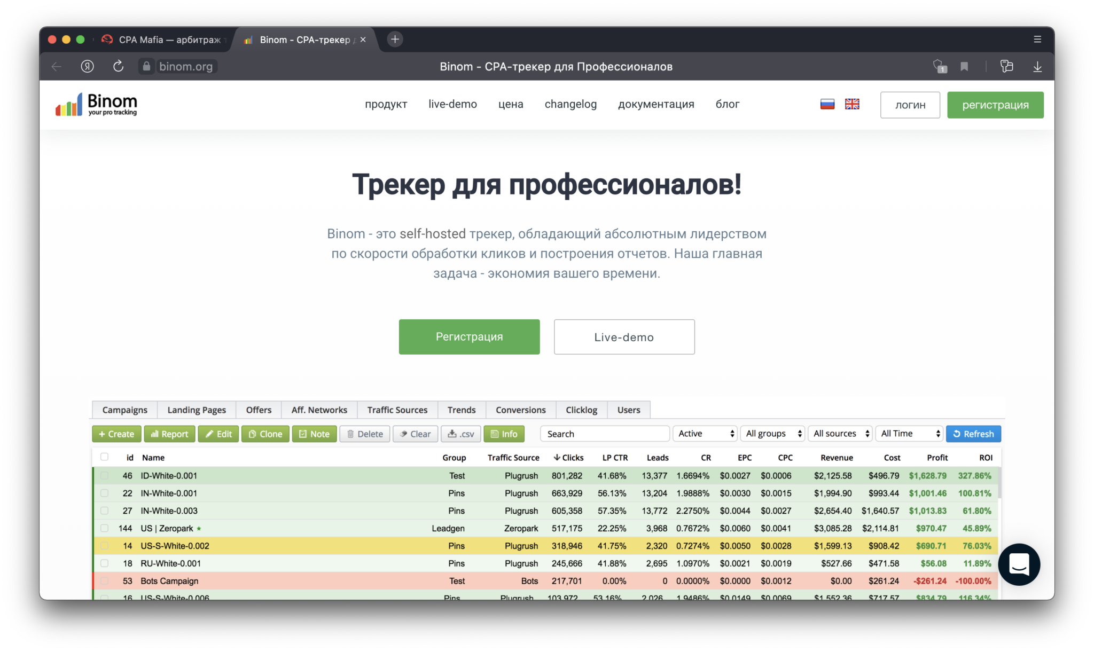Image resolution: width=1094 pixels, height=652 pixels.
Task: Check the RU-White-0.001 row checkbox
Action: pos(105,563)
